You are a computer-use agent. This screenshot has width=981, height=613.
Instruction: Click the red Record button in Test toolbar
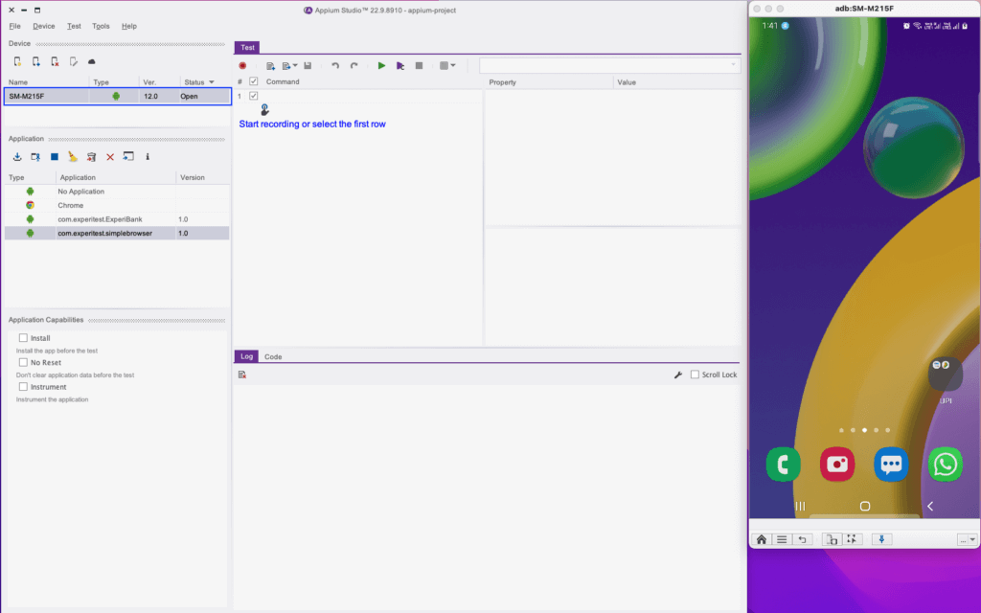tap(242, 66)
